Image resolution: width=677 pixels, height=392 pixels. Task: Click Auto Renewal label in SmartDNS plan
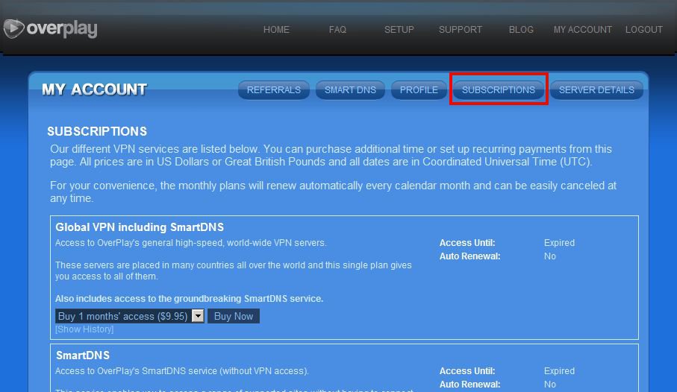pos(469,385)
